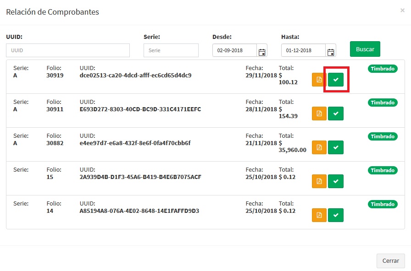Screen dimensions: 411x271
Task: Choose folio 30882 with checkmark button
Action: click(336, 147)
